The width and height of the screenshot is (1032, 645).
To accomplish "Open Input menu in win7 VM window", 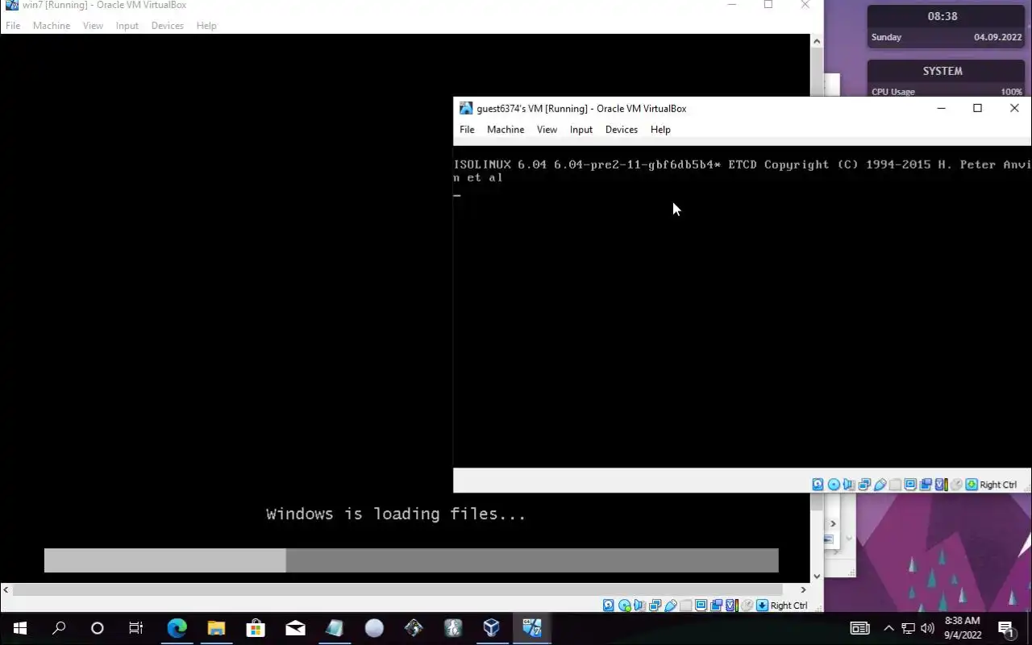I will pyautogui.click(x=127, y=26).
